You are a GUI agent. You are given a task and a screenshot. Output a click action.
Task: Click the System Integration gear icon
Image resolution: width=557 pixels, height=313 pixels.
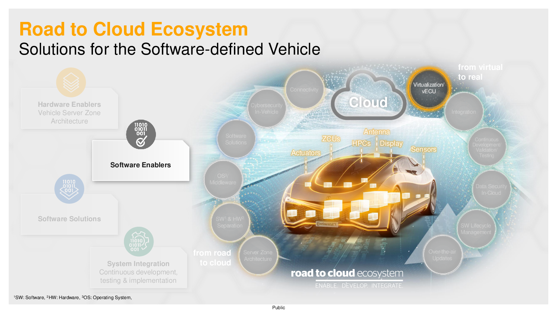point(139,242)
